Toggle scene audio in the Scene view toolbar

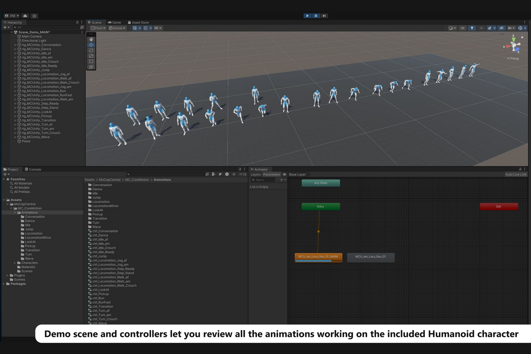tap(481, 28)
